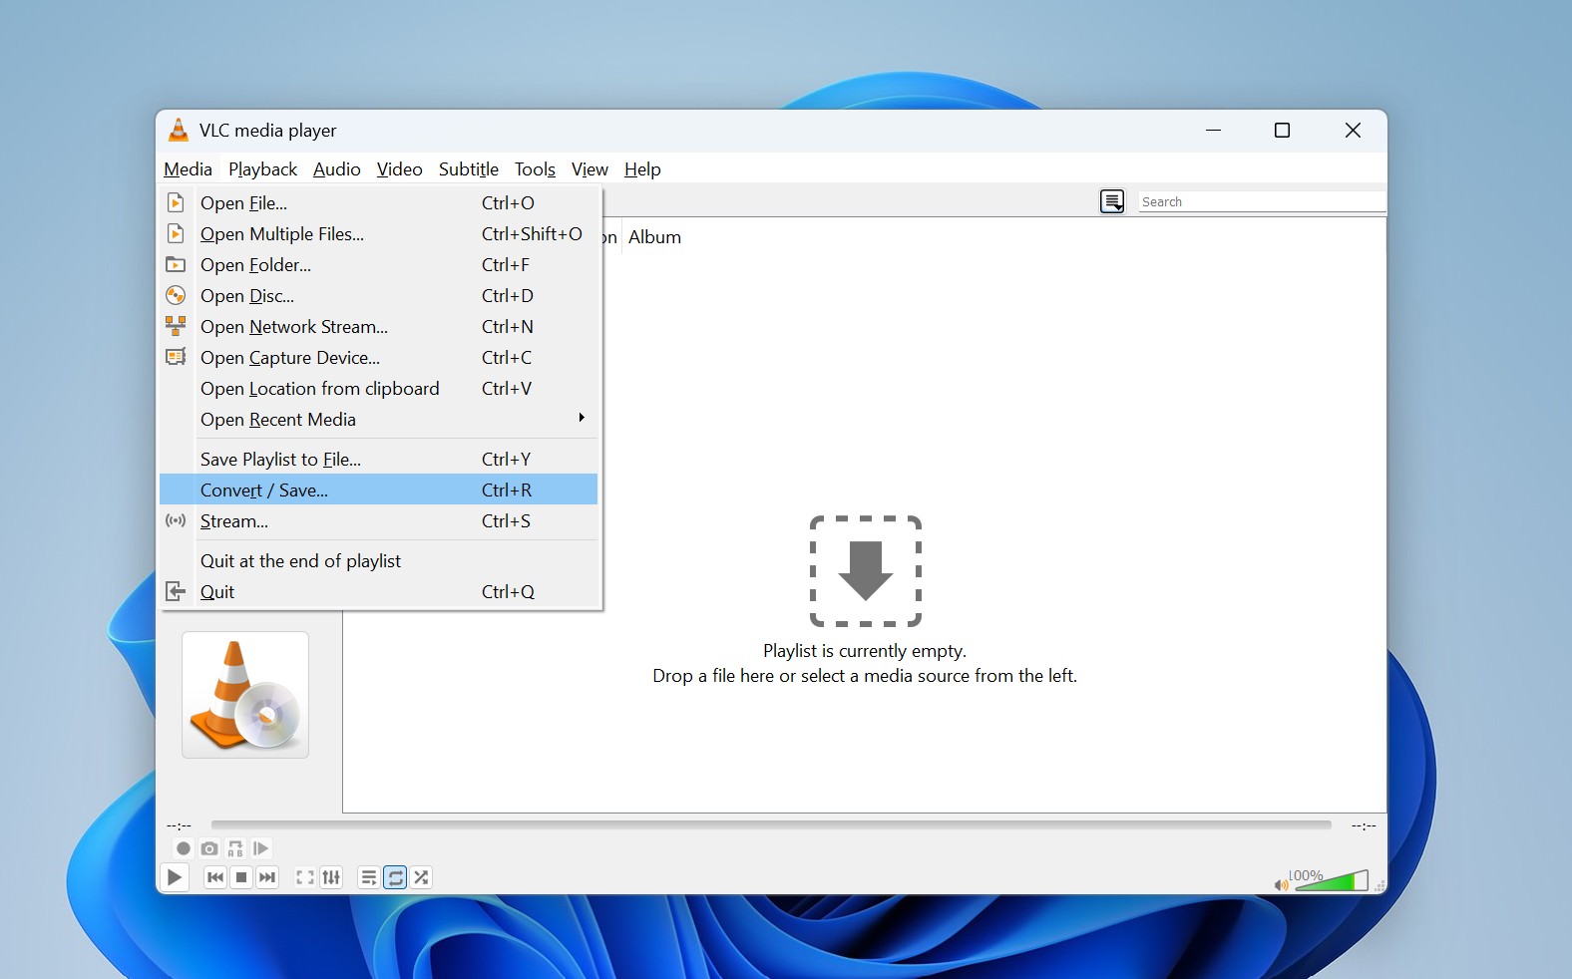Open the Help menu
Screen dimensions: 1572x979
pyautogui.click(x=642, y=169)
